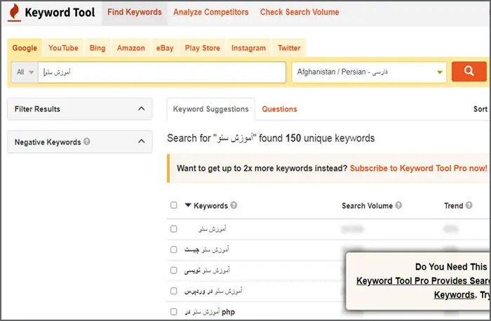The width and height of the screenshot is (491, 321).
Task: Click keyword text آموزش سئو نویسی
Action: click(207, 271)
